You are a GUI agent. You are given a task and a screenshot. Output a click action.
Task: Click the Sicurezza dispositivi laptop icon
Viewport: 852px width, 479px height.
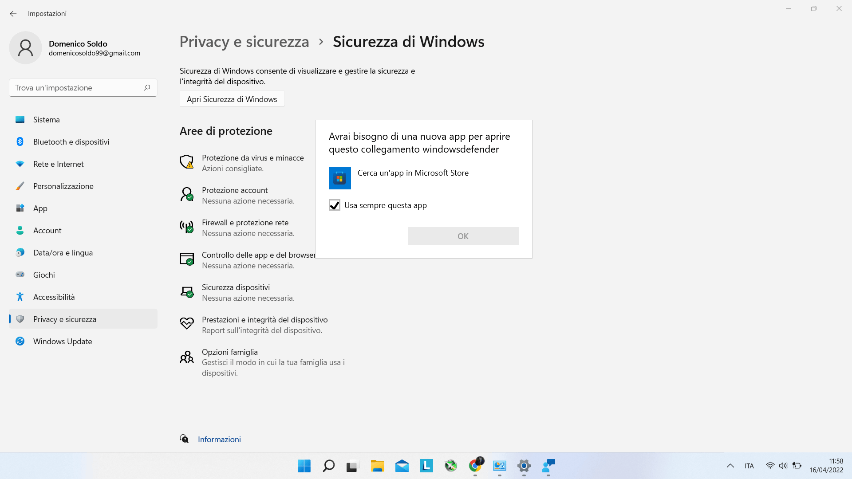pyautogui.click(x=186, y=291)
